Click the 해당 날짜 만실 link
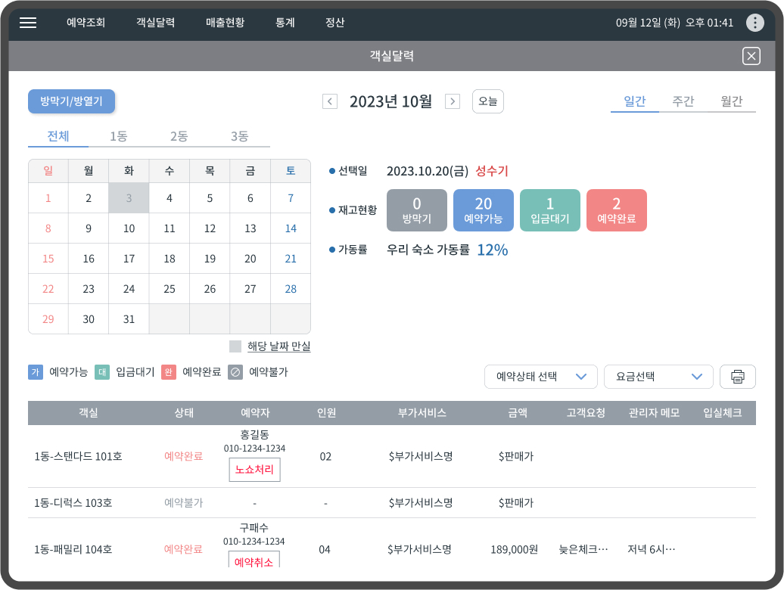Screen dimensions: 784x590 pyautogui.click(x=279, y=346)
